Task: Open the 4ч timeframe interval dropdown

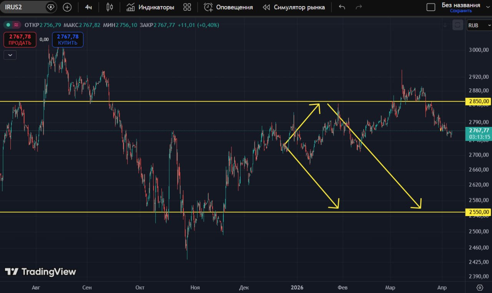Action: 88,7
